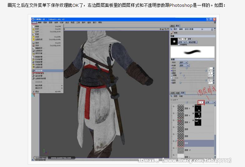
Task: Toggle visibility eye of bottom layer 1
Action: point(173,155)
